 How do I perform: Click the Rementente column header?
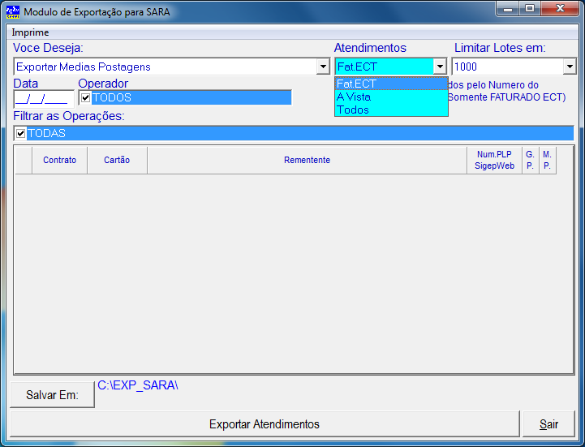[307, 160]
